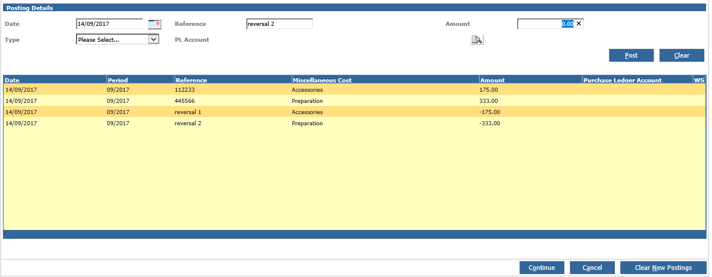Select the row with reference 445566
Screen dimensions: 712x277
pos(355,101)
